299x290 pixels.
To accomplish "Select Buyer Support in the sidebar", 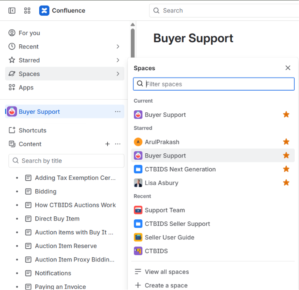I will tap(65, 112).
